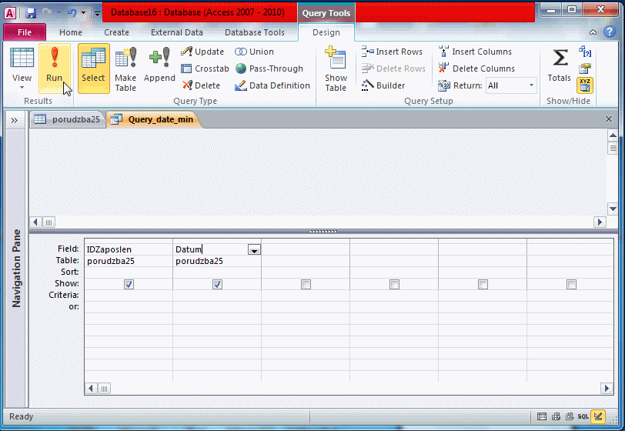The image size is (625, 431).
Task: Activate Query_date_min document tab
Action: [x=153, y=119]
